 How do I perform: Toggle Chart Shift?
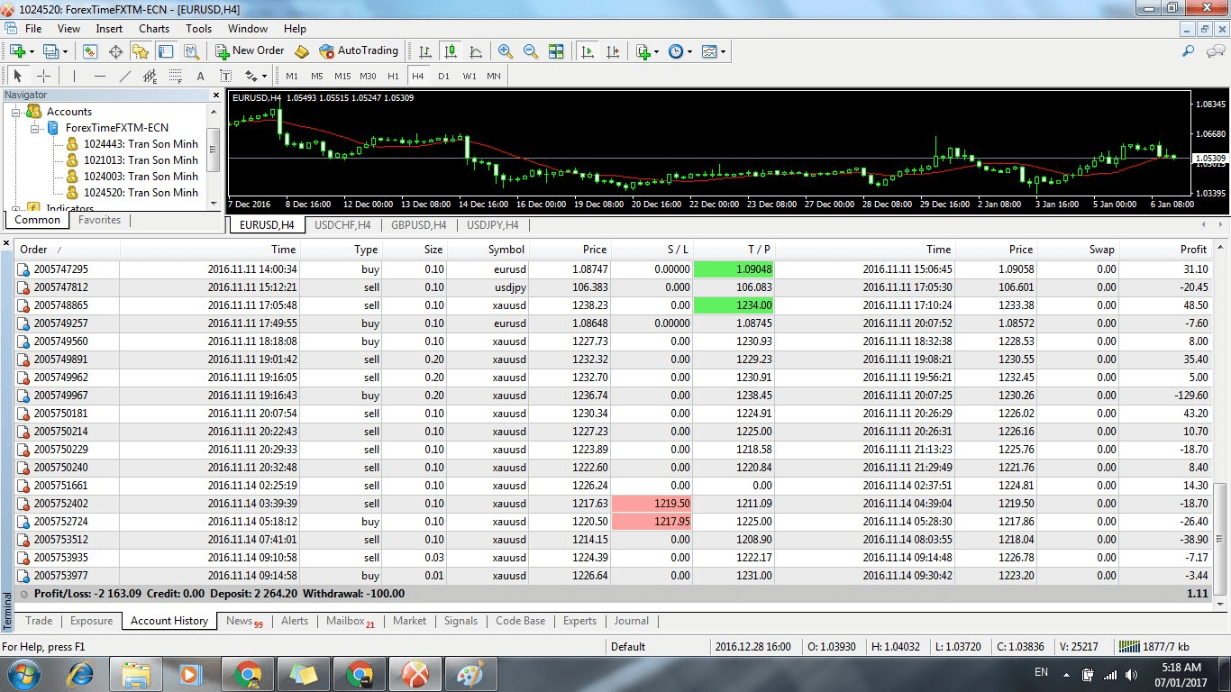pos(613,51)
